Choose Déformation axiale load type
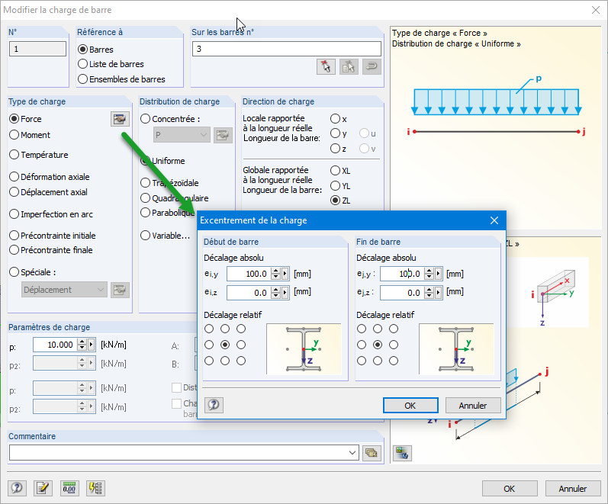Image resolution: width=608 pixels, height=504 pixels. 14,177
